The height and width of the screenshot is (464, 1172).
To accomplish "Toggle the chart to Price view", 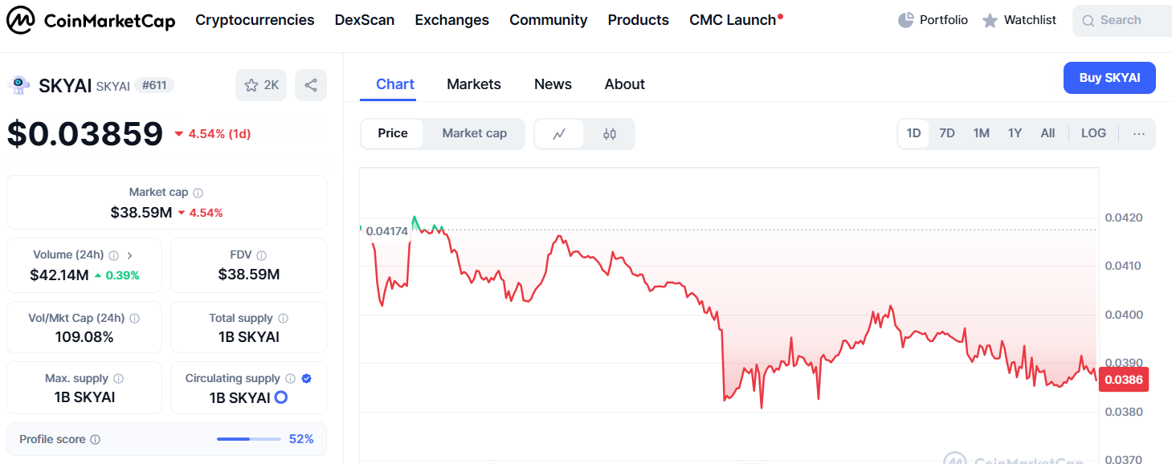I will [x=393, y=133].
